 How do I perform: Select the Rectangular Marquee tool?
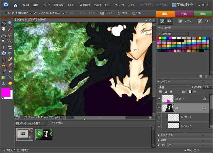tap(4, 35)
